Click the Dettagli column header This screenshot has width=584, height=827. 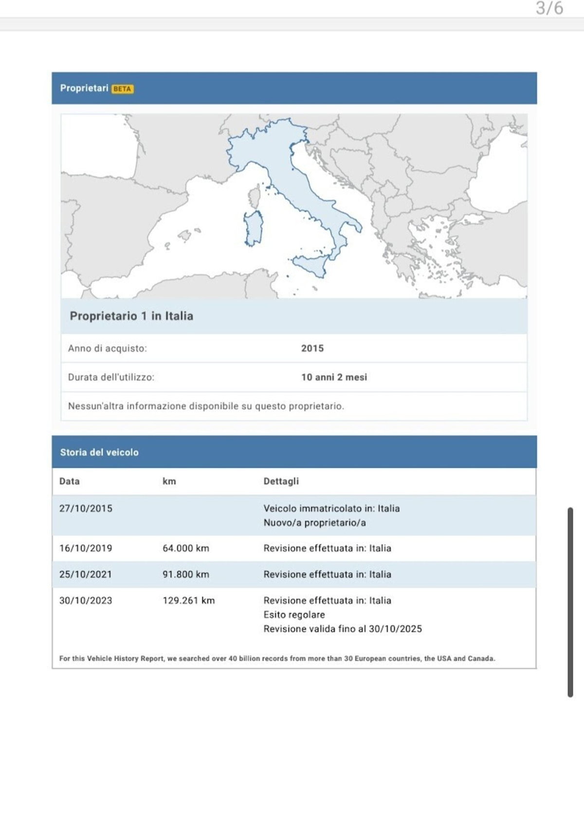point(281,481)
